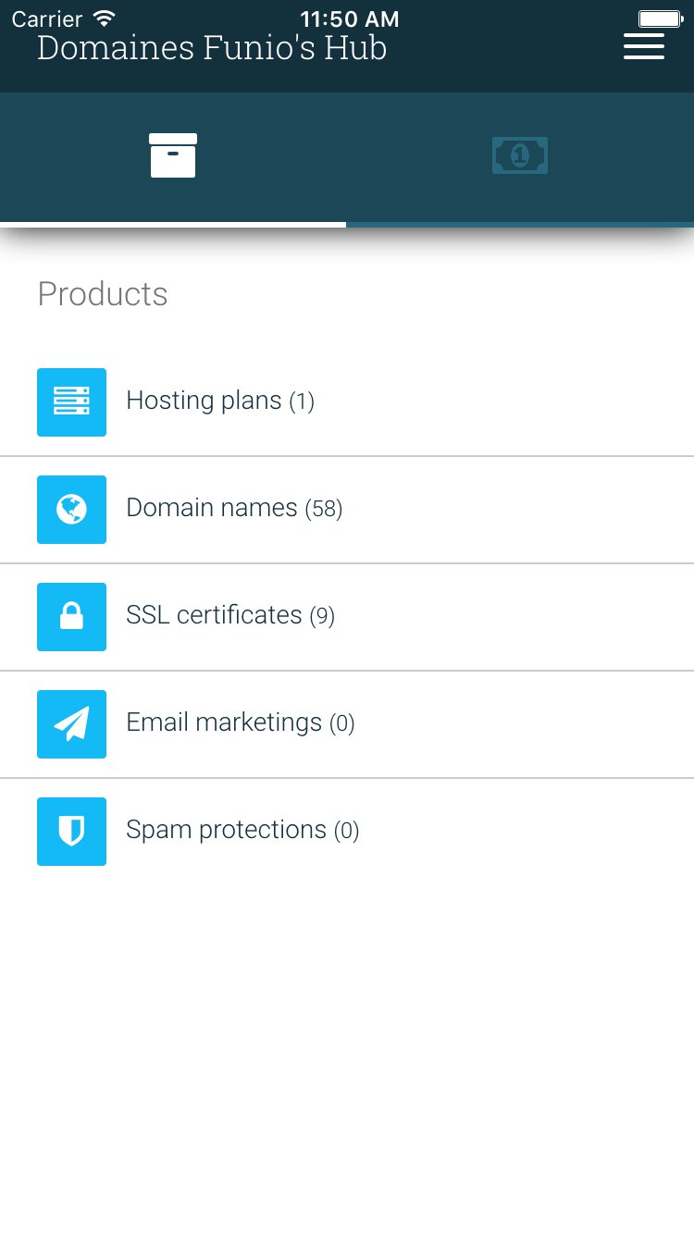The image size is (694, 1234).
Task: Open the SSL certificates text entry
Action: click(x=214, y=615)
